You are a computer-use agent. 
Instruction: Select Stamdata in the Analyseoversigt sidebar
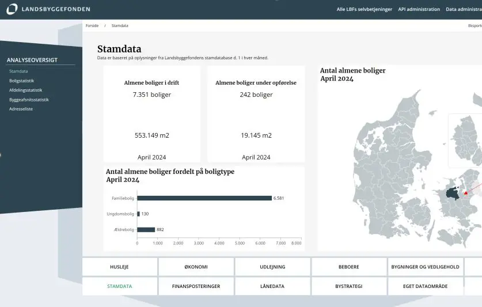click(x=18, y=71)
